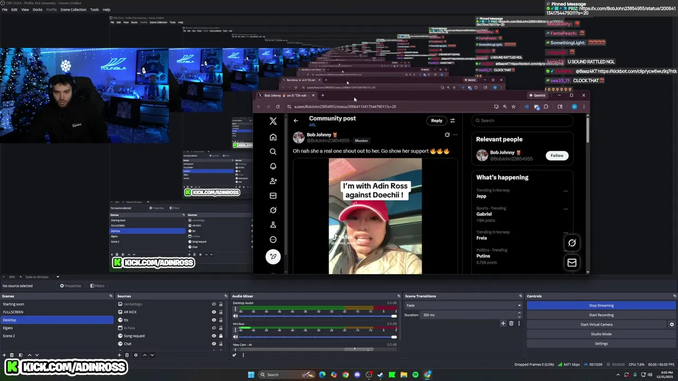Open the Grok icon in X sidebar

coord(273,210)
